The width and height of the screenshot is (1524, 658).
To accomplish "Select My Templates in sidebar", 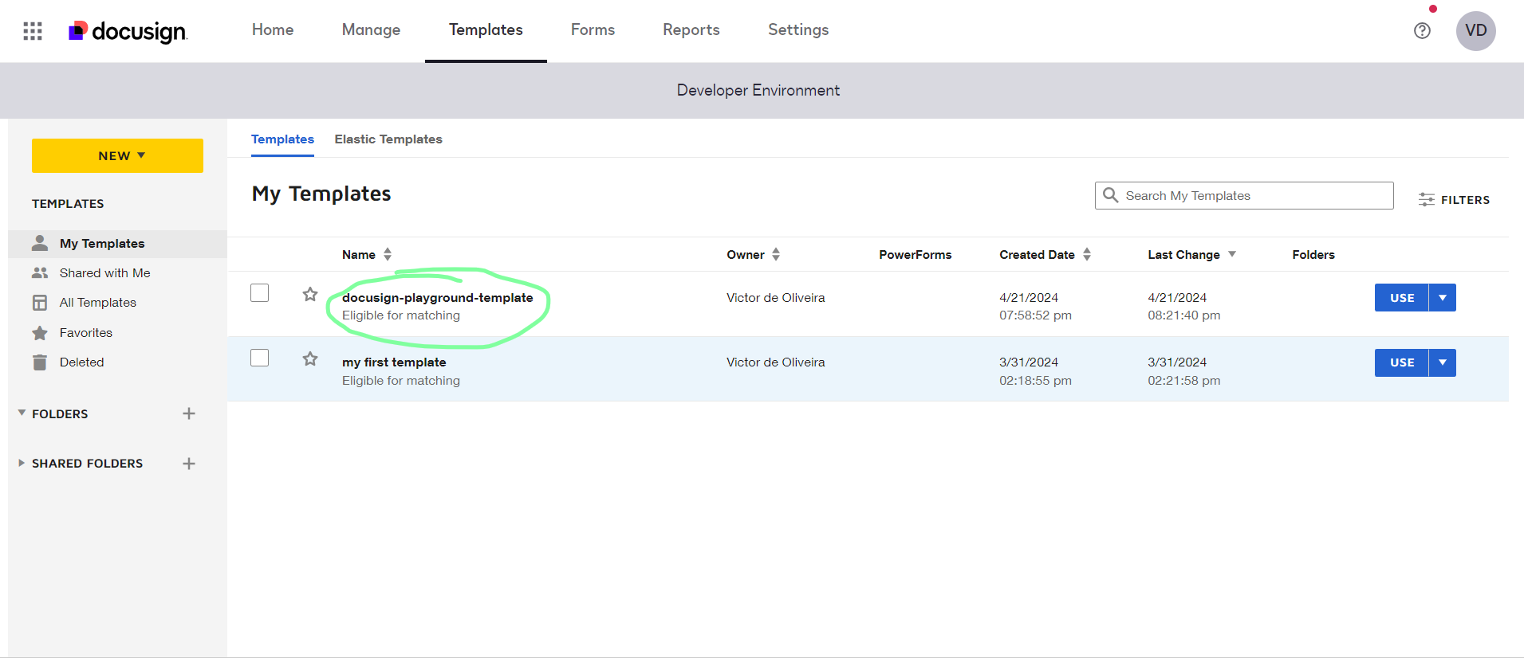I will click(x=102, y=244).
